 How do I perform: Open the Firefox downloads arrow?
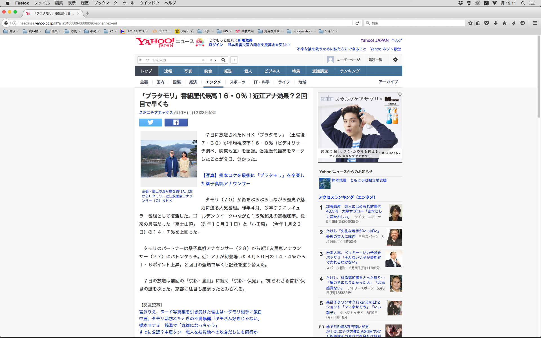pyautogui.click(x=496, y=23)
